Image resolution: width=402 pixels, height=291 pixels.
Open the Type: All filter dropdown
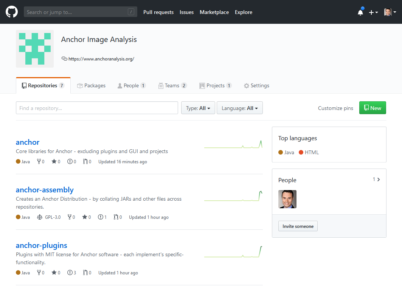pos(198,108)
